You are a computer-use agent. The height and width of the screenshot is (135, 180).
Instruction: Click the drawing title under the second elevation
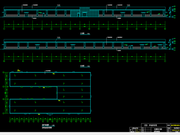85,66
